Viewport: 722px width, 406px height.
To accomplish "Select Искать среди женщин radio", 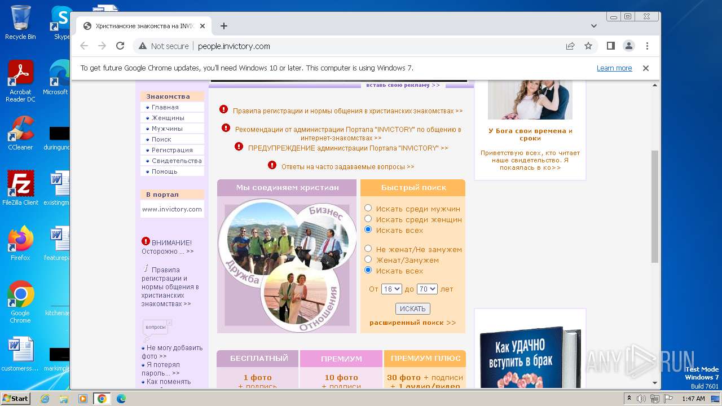I will tap(368, 219).
